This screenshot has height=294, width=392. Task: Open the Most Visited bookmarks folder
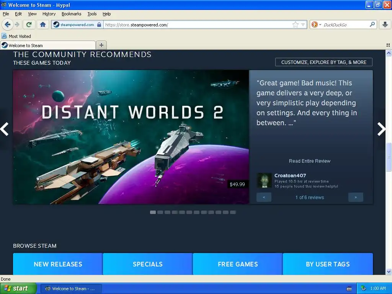pyautogui.click(x=16, y=36)
